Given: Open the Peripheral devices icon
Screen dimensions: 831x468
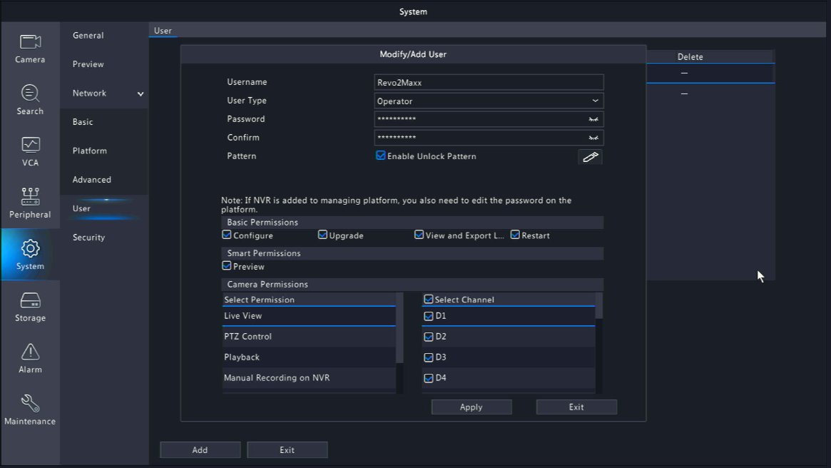Looking at the screenshot, I should [x=30, y=196].
